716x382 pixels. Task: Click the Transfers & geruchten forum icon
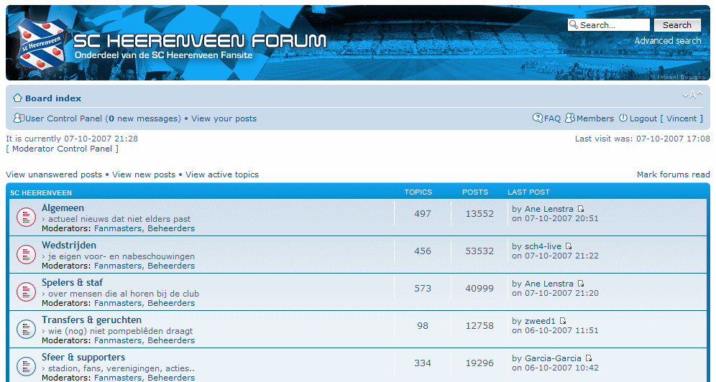[x=26, y=330]
